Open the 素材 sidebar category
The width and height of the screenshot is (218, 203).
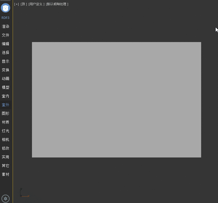(6, 174)
